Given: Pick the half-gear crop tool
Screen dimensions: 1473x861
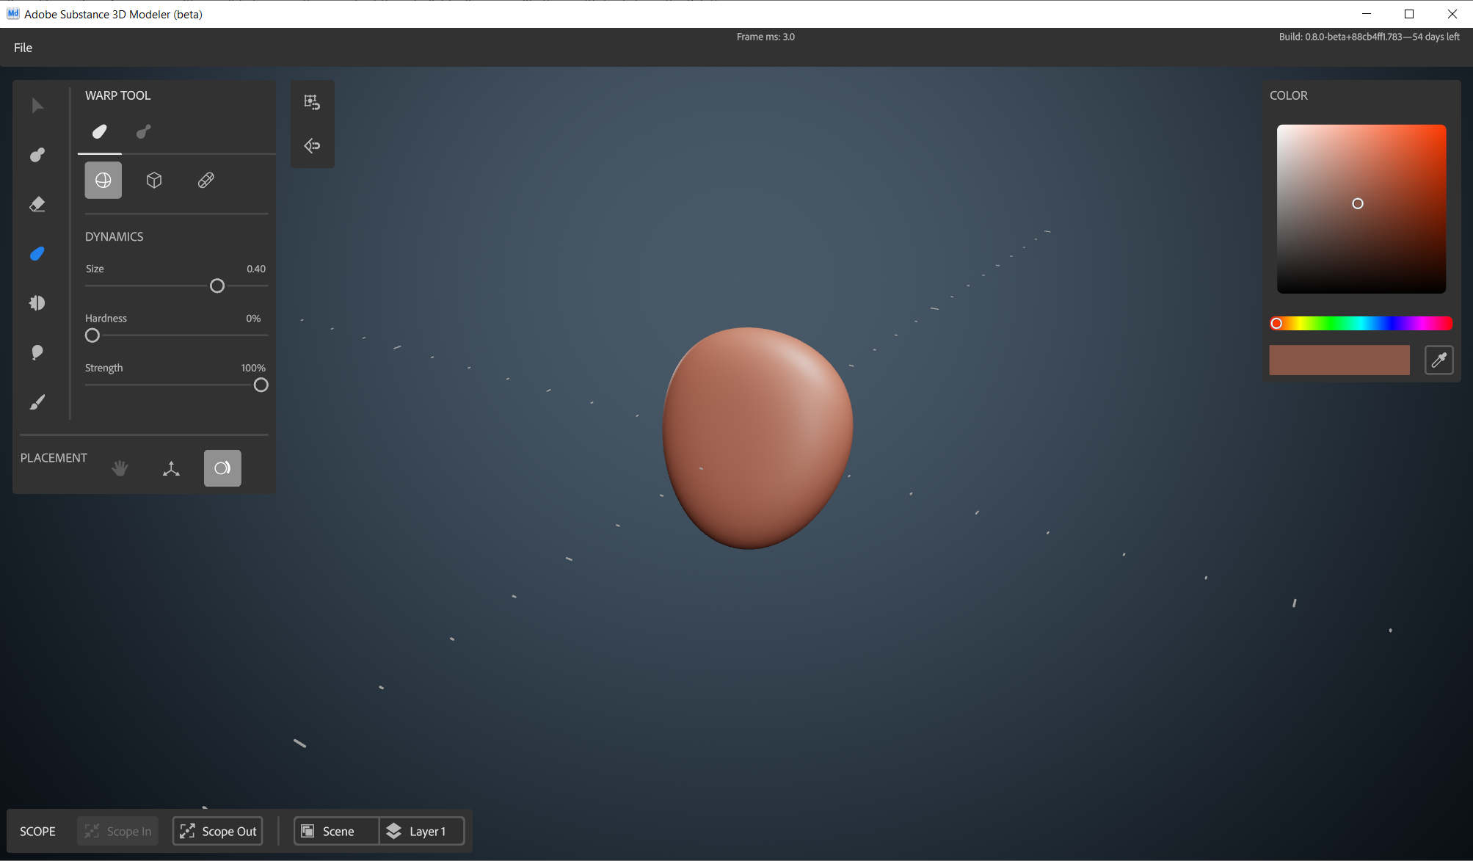Looking at the screenshot, I should click(x=37, y=303).
